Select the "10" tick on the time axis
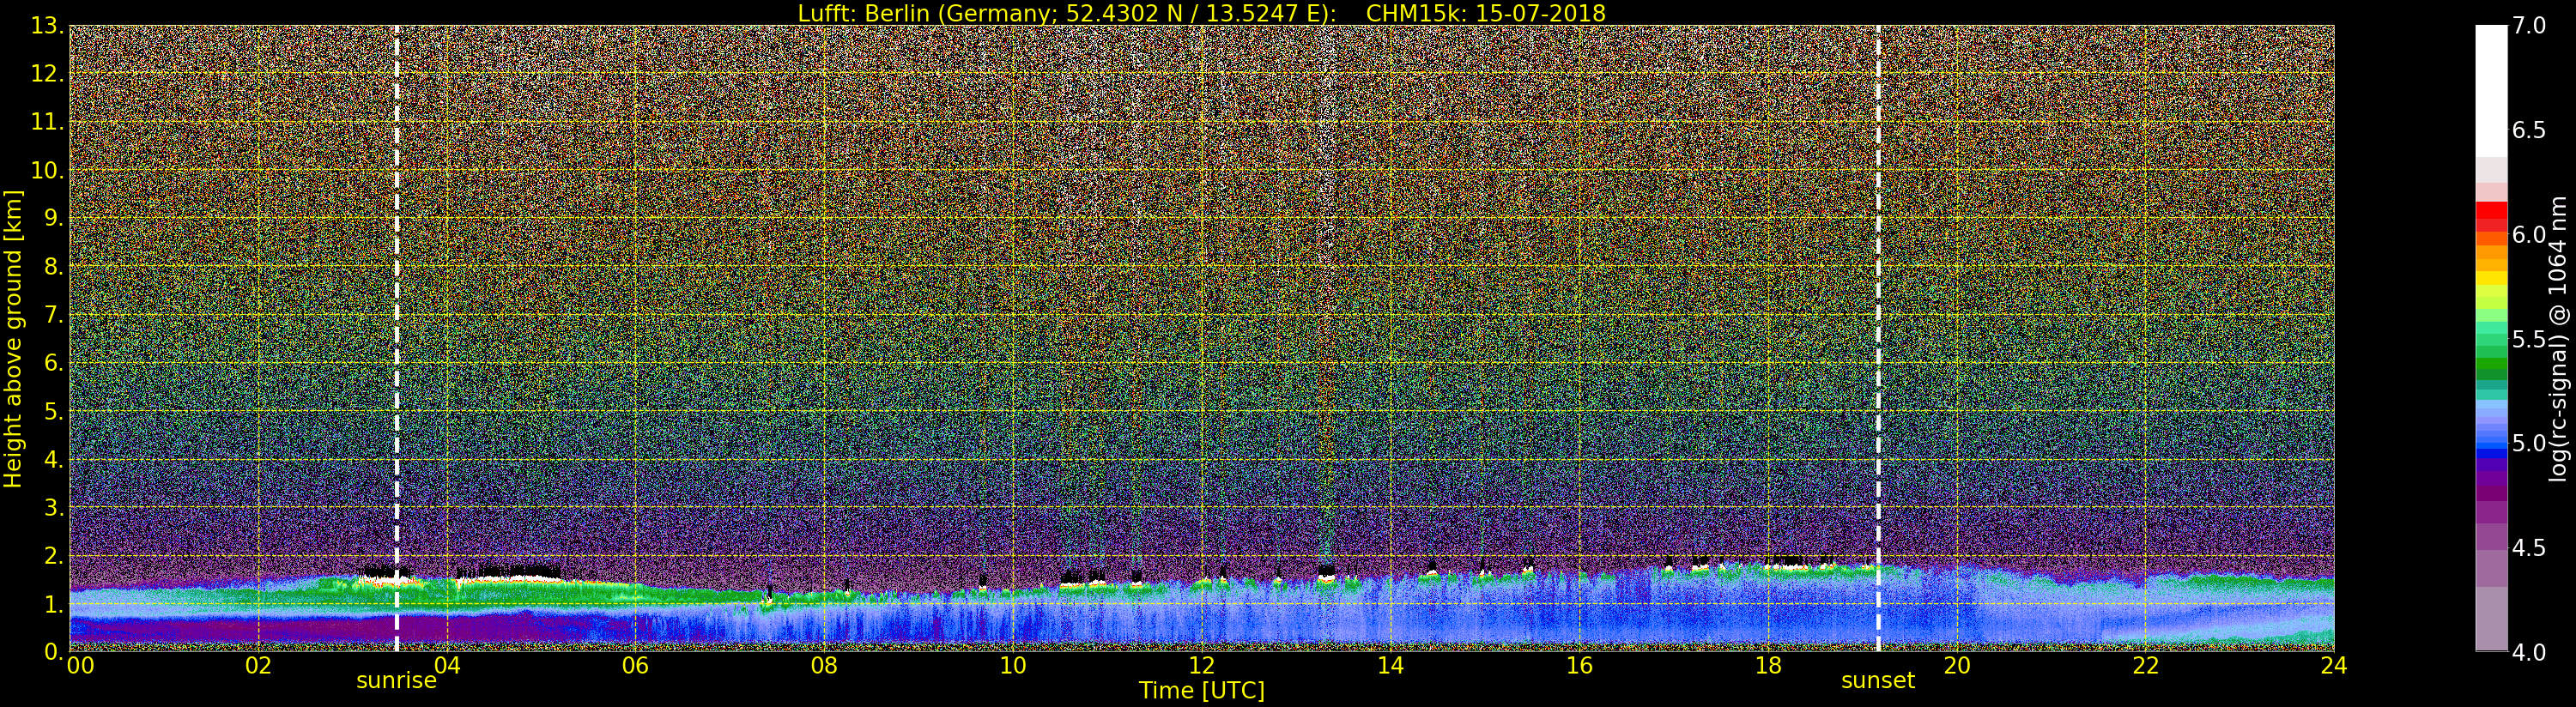Screen dimensions: 2576x707 (x=1013, y=666)
